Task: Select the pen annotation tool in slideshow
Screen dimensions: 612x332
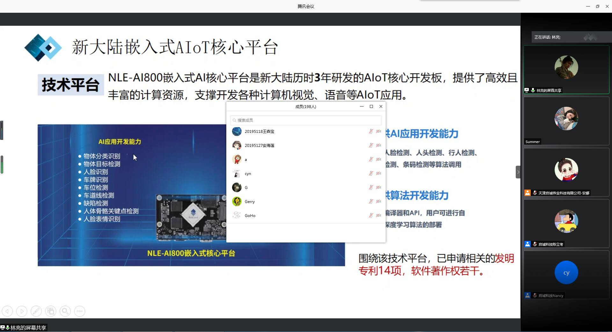Action: tap(36, 311)
